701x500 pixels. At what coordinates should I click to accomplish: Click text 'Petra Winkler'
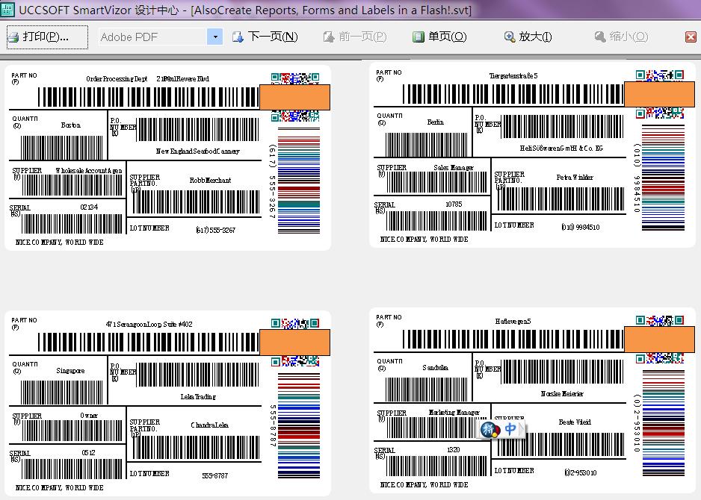tap(575, 177)
